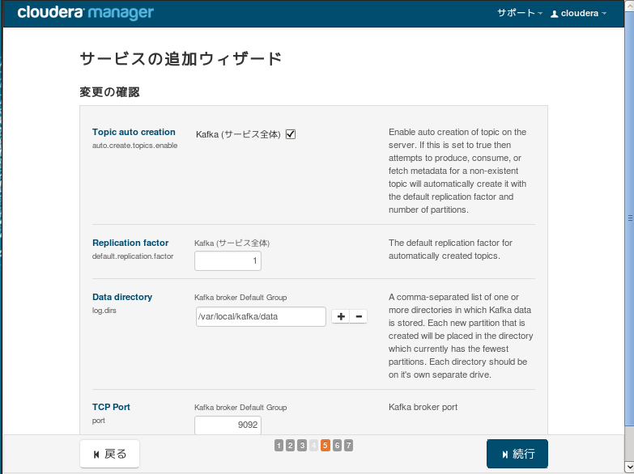Jump to wizard step 1
The width and height of the screenshot is (634, 474).
(279, 446)
